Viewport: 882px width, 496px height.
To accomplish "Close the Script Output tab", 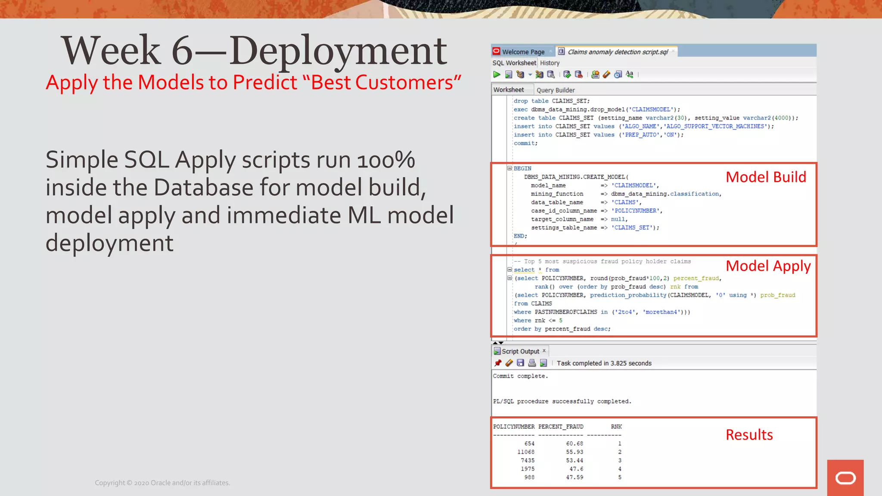I will click(x=544, y=350).
